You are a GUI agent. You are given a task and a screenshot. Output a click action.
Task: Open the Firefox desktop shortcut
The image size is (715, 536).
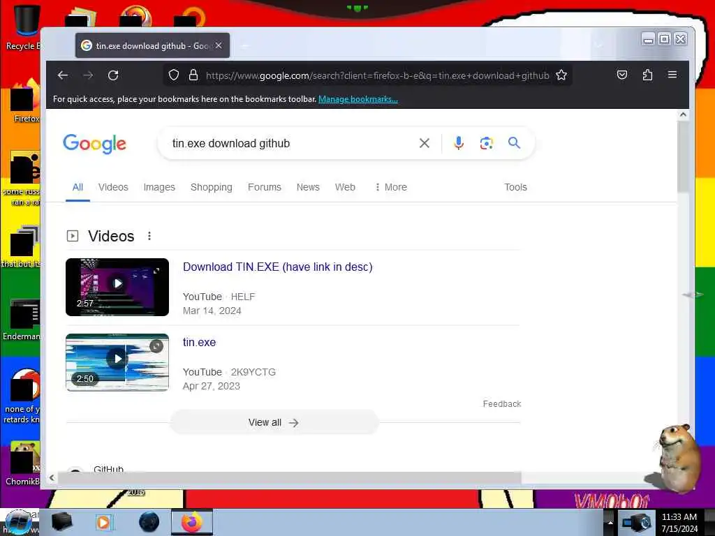(24, 101)
